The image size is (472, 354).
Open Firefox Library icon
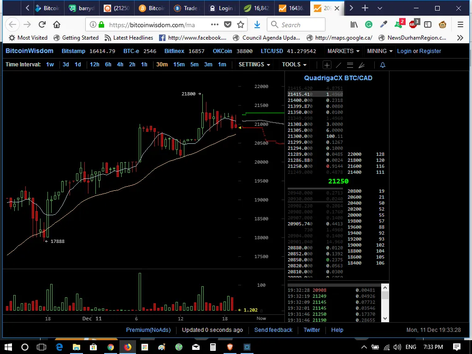click(x=354, y=25)
